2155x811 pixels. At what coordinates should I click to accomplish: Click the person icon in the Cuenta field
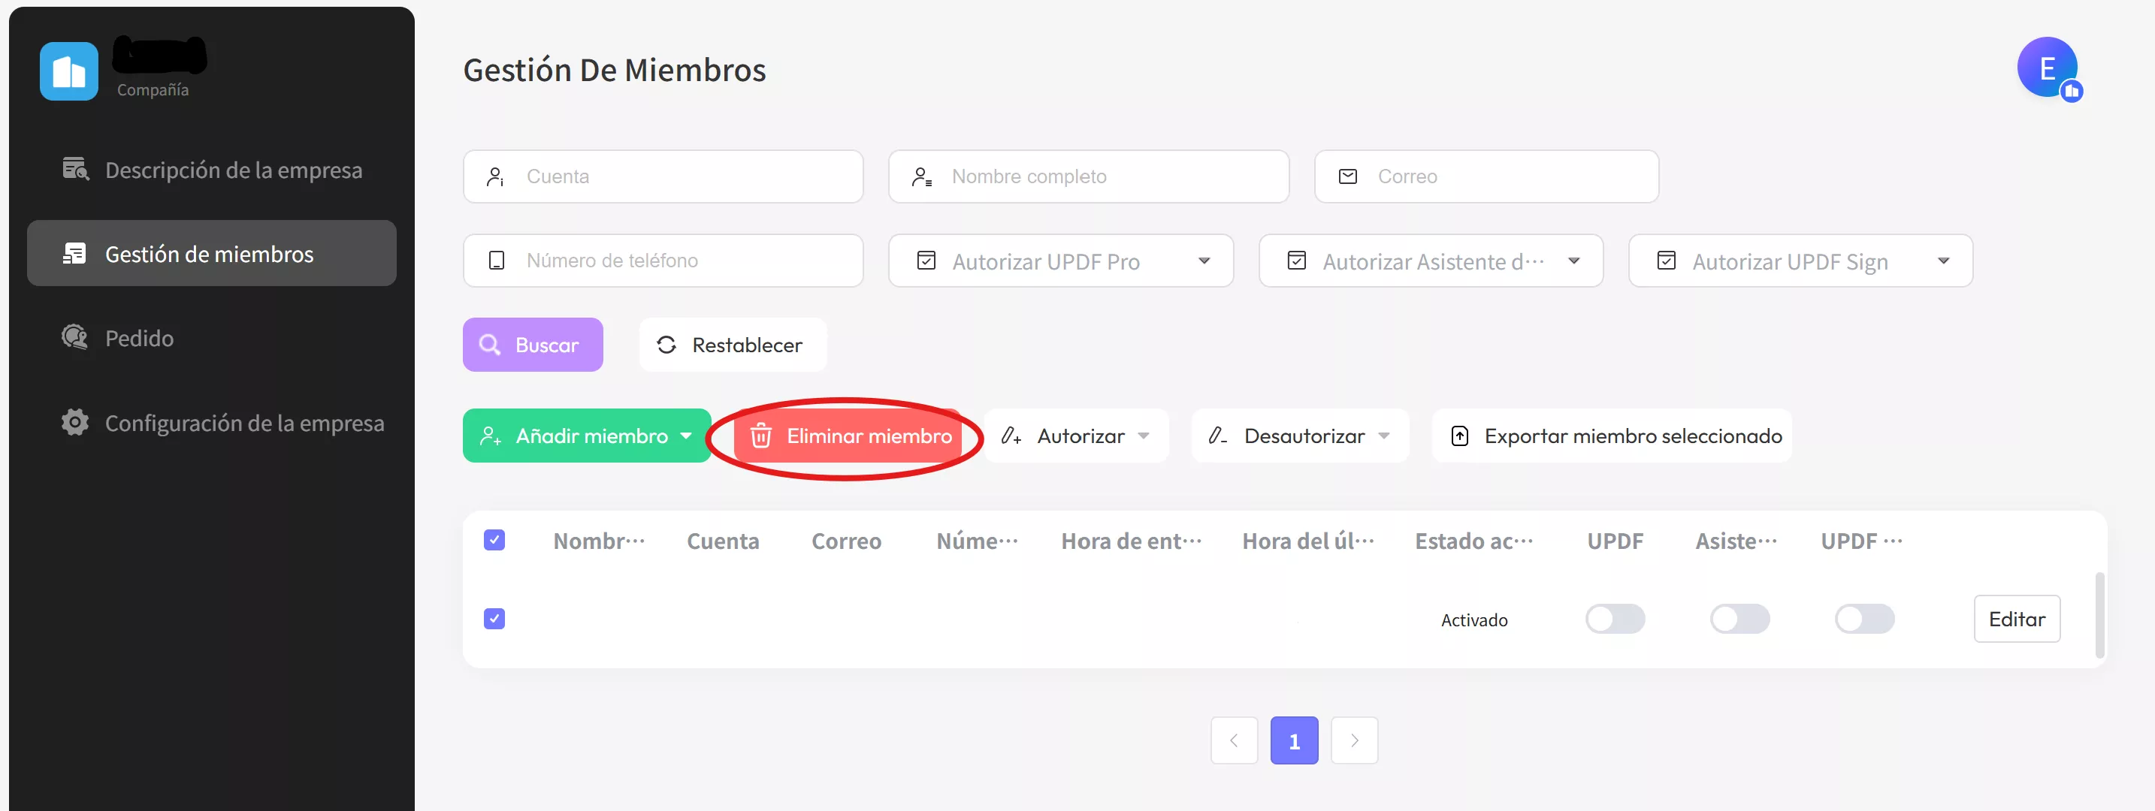pyautogui.click(x=495, y=176)
